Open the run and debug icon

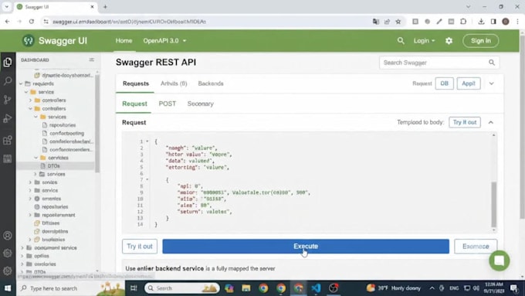[x=8, y=118]
